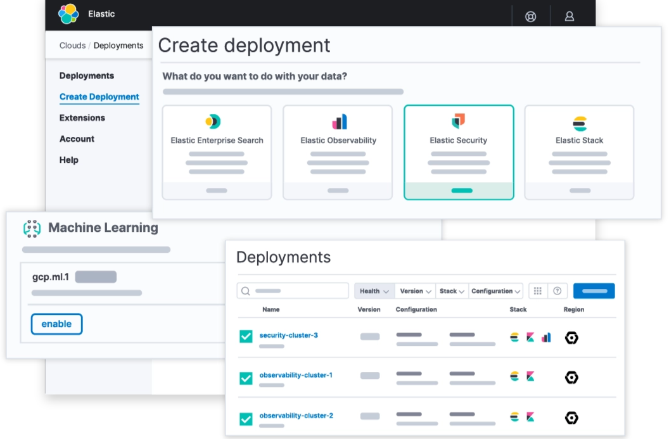This screenshot has width=669, height=439.
Task: Select the Elastic Enterprise Search card
Action: click(x=217, y=152)
